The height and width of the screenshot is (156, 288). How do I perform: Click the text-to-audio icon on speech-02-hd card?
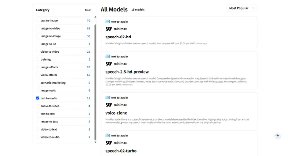(x=108, y=22)
